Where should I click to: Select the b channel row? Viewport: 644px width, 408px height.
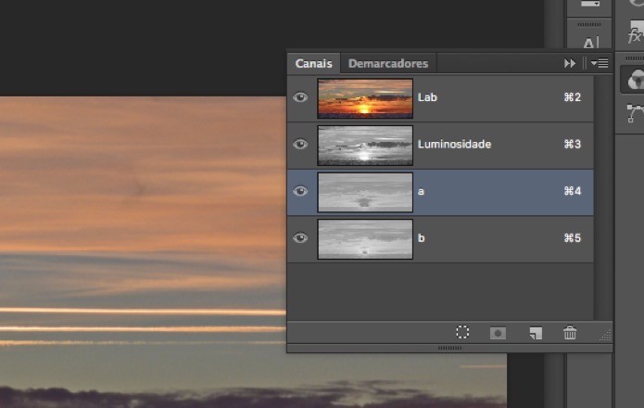(x=440, y=238)
